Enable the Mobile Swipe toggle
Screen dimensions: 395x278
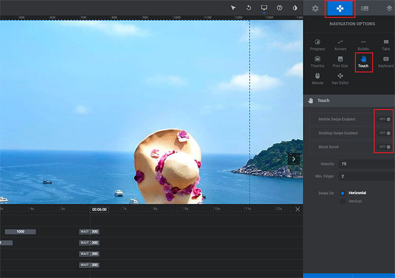pos(385,119)
